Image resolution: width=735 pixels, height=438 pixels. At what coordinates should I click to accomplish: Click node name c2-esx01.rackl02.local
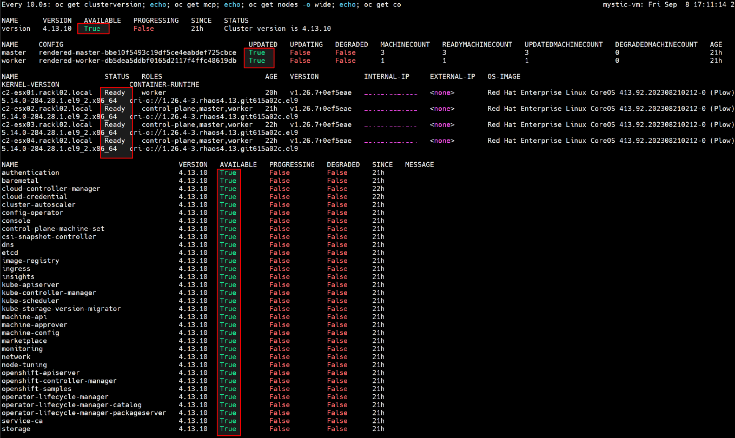coord(47,92)
